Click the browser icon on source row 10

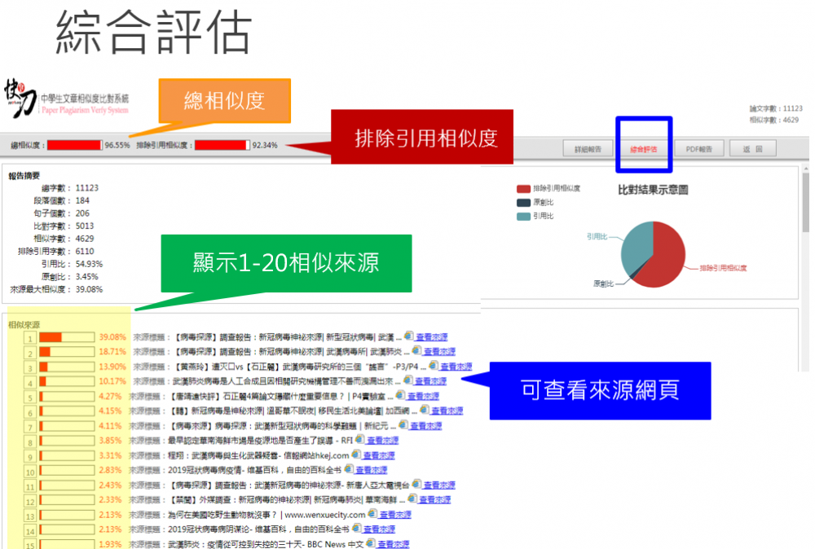(x=349, y=469)
